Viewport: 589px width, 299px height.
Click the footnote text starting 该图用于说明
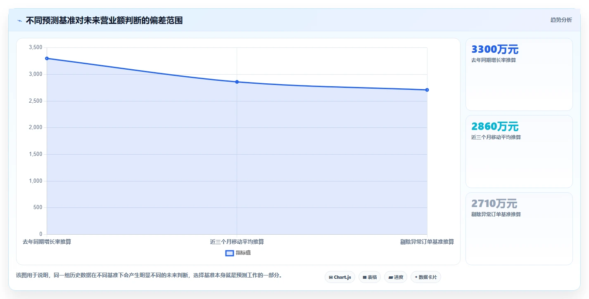click(x=150, y=275)
